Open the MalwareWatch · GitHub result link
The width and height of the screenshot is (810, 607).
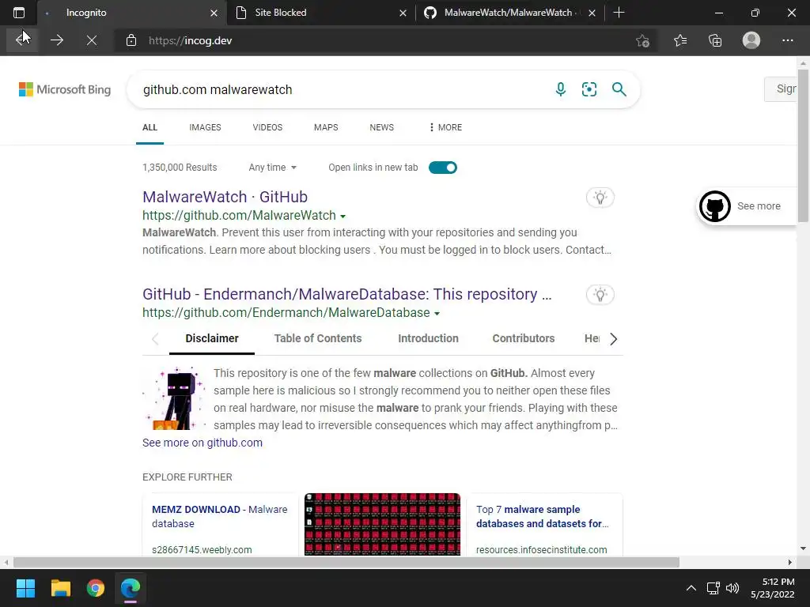click(225, 197)
